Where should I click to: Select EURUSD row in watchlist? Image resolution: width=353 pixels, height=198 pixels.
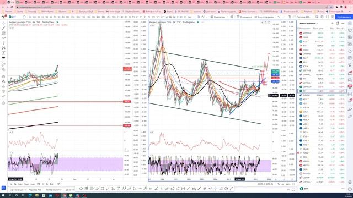click(x=322, y=95)
